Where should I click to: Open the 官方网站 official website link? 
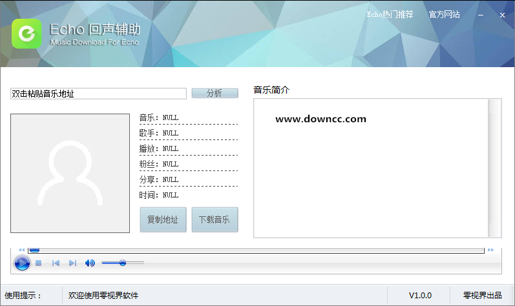[x=444, y=14]
